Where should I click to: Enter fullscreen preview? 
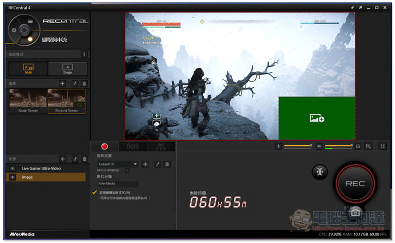[x=382, y=146]
